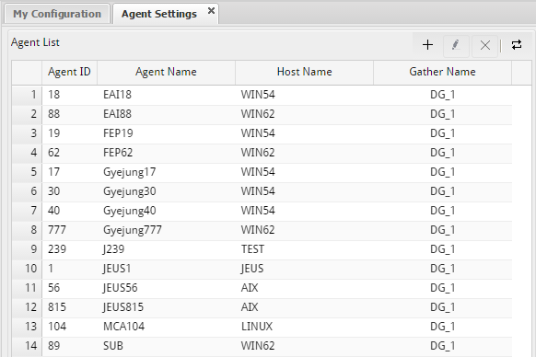Click agent ID 777 cell

tap(70, 230)
